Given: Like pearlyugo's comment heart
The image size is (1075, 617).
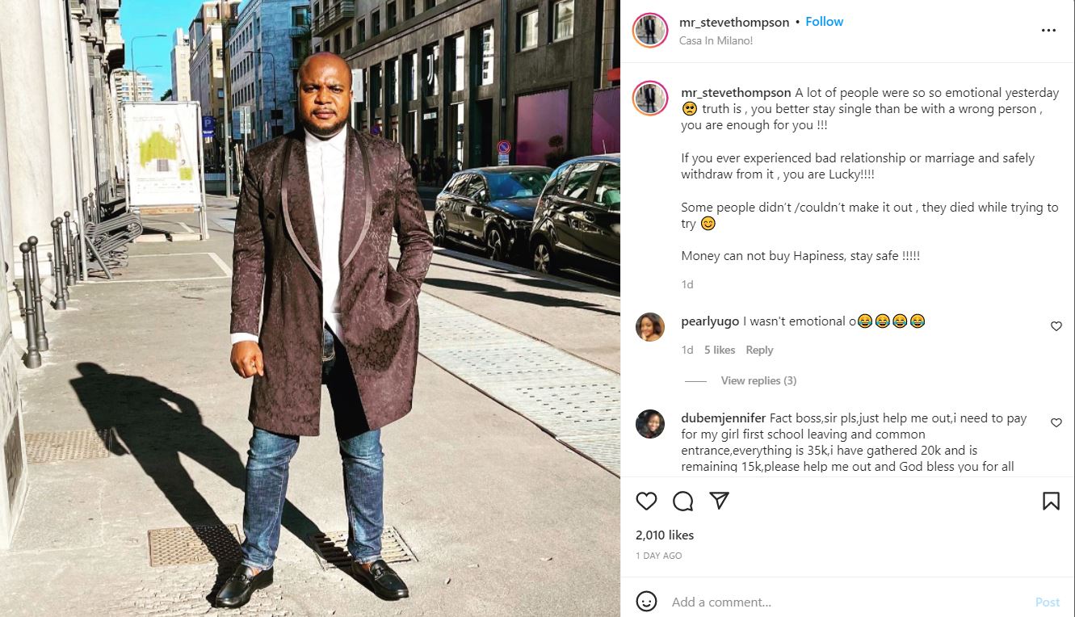Looking at the screenshot, I should point(1056,326).
